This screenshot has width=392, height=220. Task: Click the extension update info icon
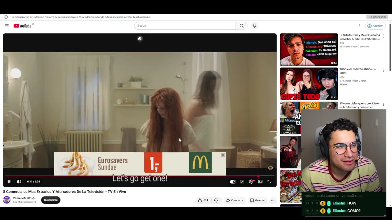pyautogui.click(x=6, y=17)
